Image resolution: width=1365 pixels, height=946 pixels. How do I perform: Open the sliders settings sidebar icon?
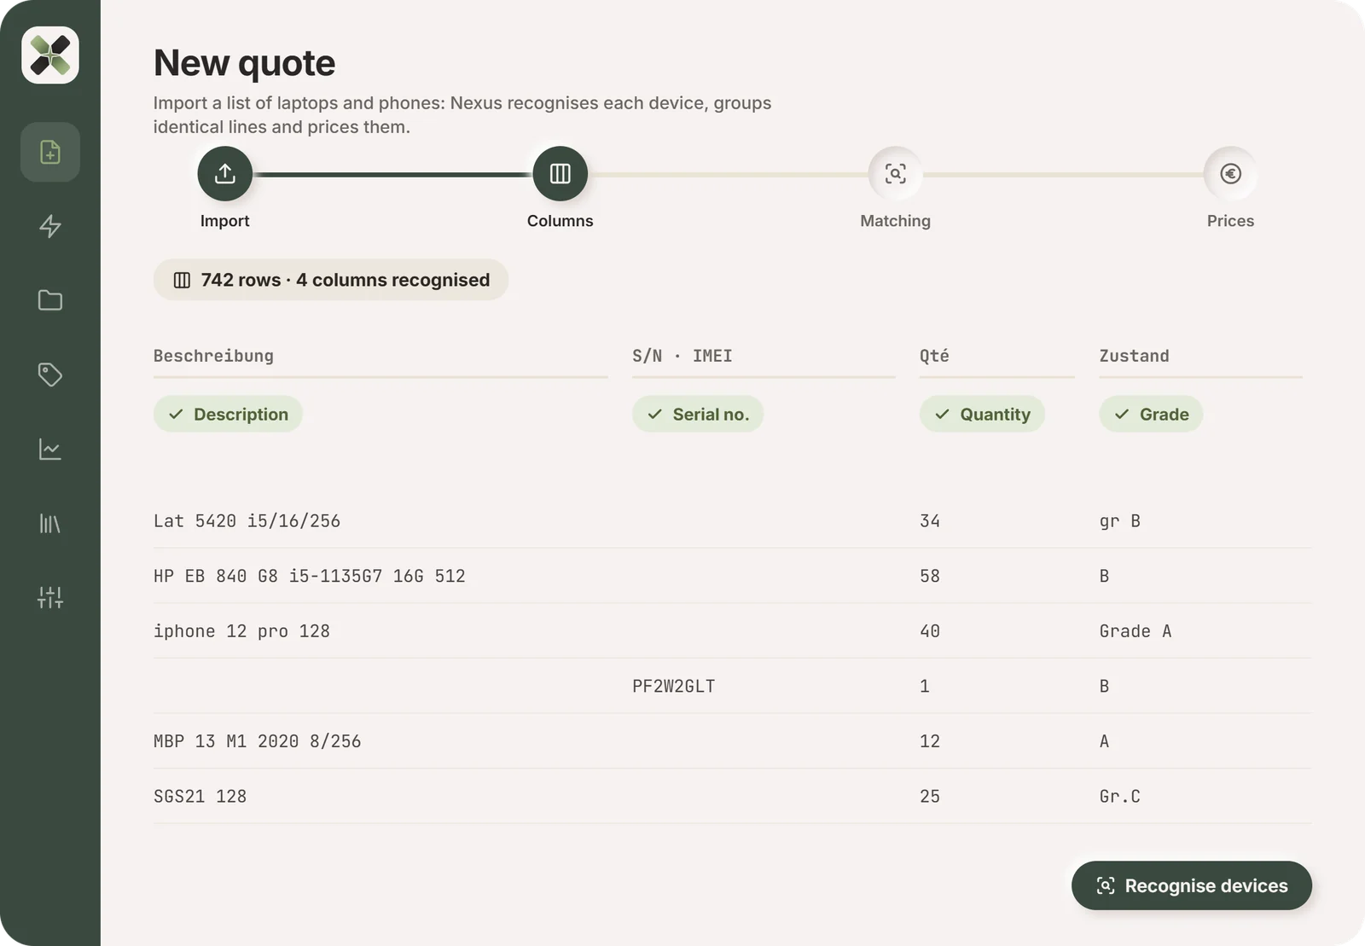coord(50,597)
